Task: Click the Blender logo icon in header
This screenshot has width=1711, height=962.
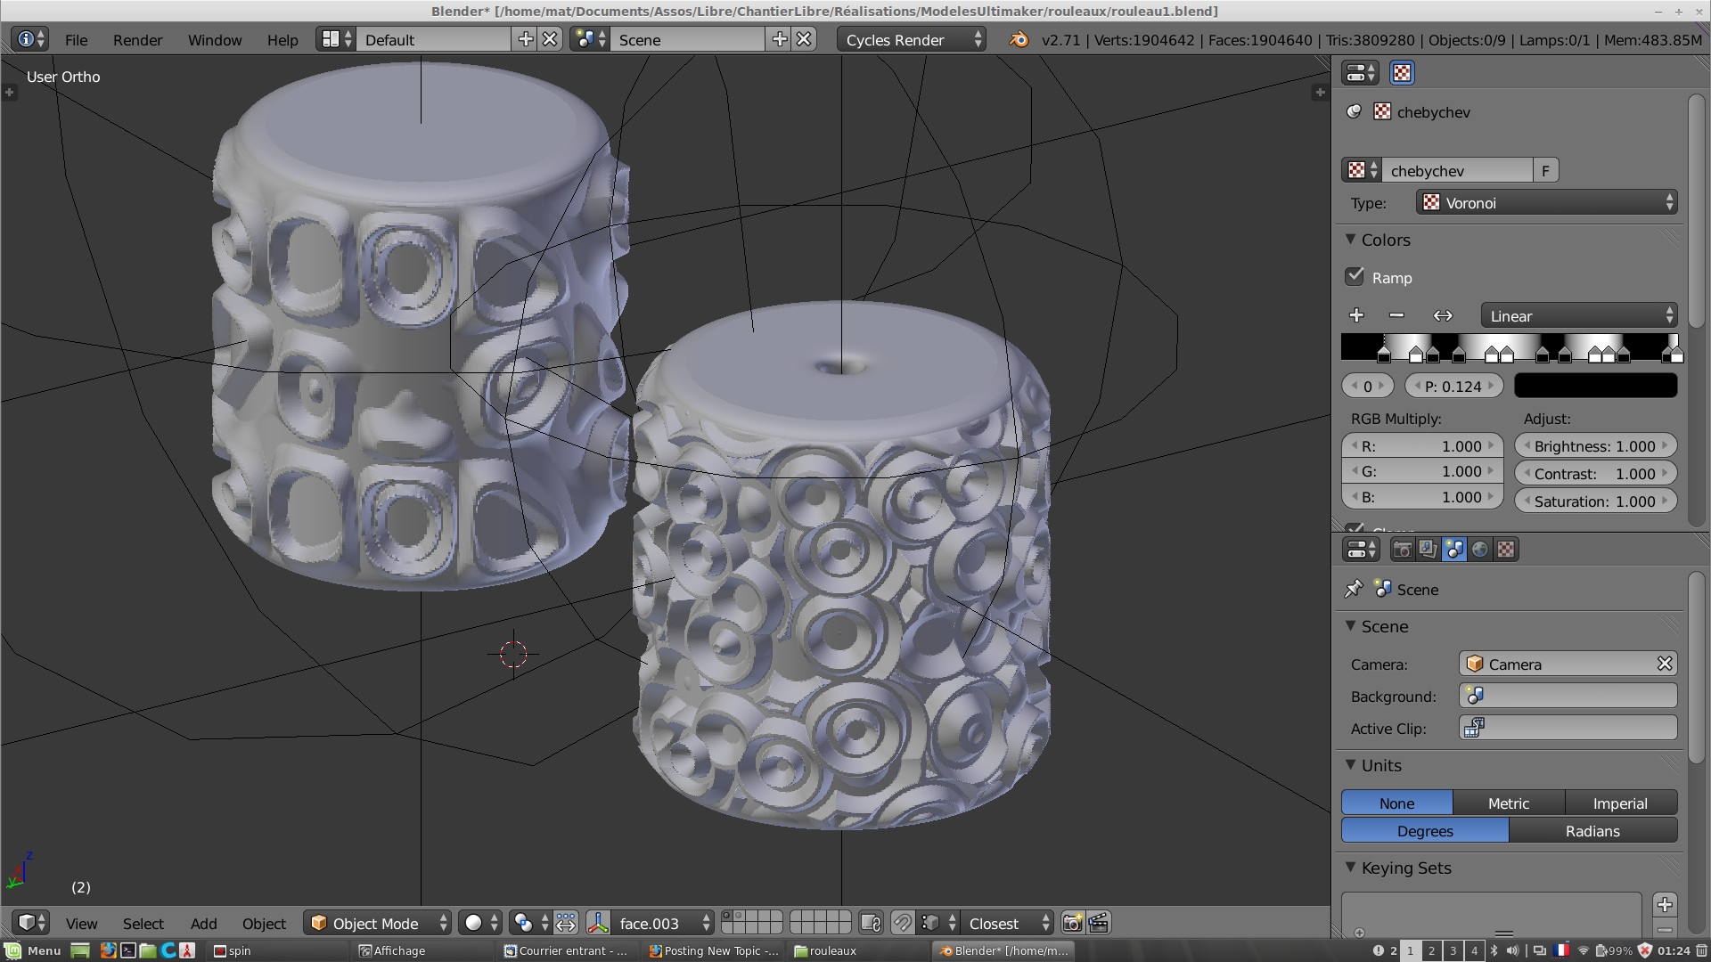Action: (1019, 39)
